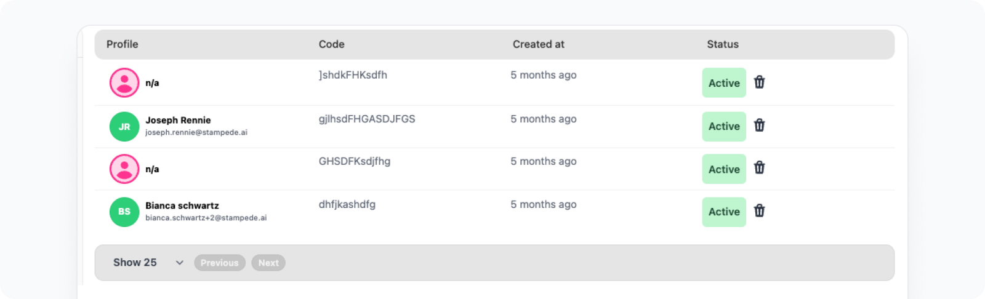This screenshot has width=985, height=299.
Task: Click trash icon for Joseph Rennie's code
Action: click(759, 125)
